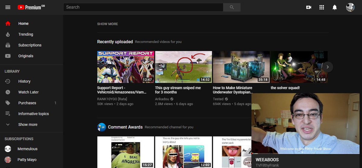Screen dimensions: 362x168
Task: Click the Tested channel name
Action: (x=218, y=99)
